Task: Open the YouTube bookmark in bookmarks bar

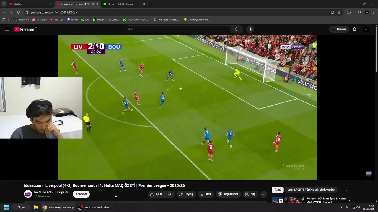Action: [x=57, y=20]
